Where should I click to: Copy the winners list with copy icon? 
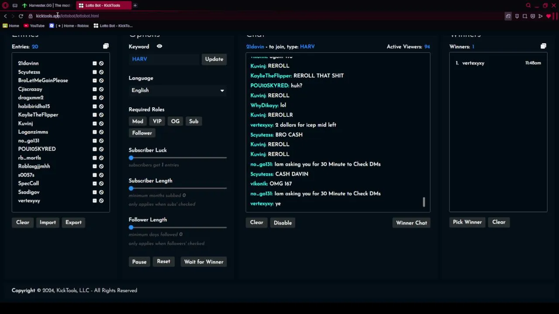coord(543,46)
